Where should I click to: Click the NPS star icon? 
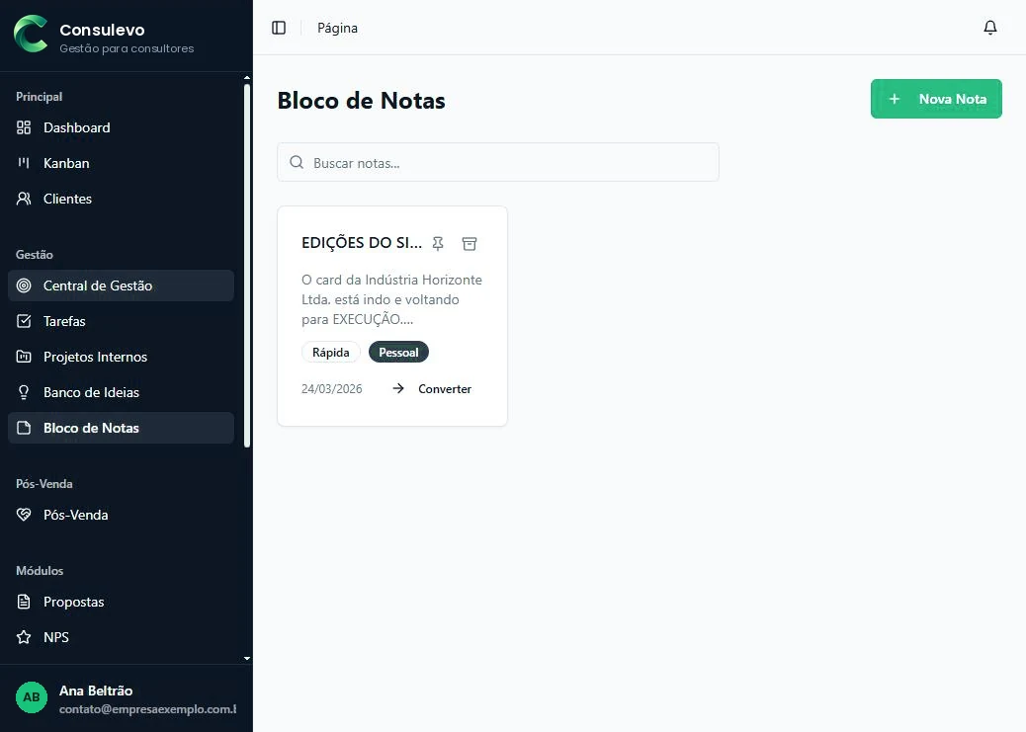(24, 637)
